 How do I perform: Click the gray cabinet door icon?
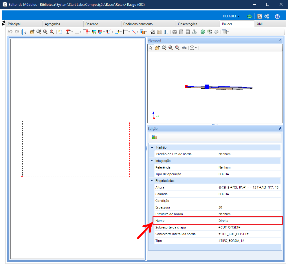(x=181, y=32)
